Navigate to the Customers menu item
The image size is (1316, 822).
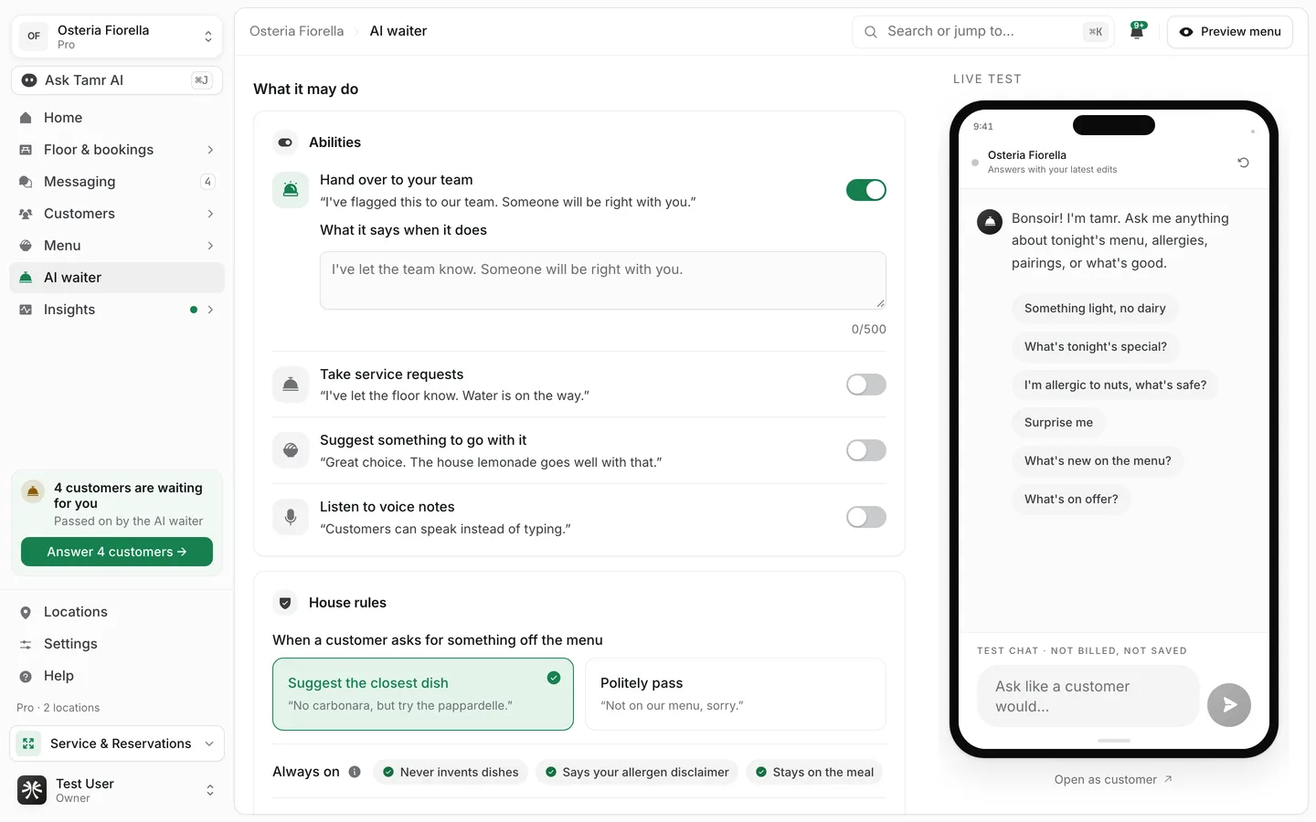click(117, 214)
